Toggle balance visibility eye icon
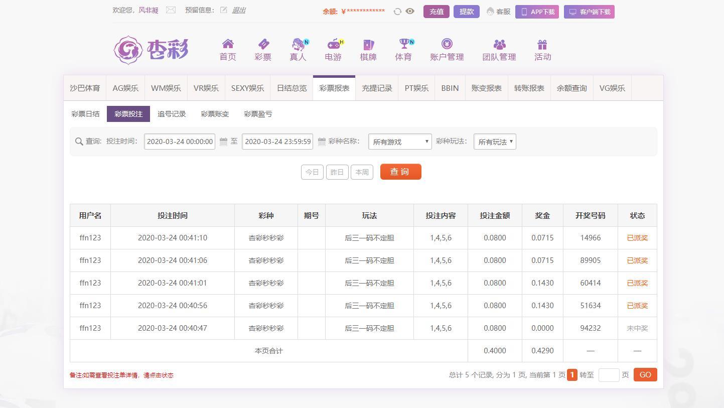The width and height of the screenshot is (724, 408). [x=410, y=11]
